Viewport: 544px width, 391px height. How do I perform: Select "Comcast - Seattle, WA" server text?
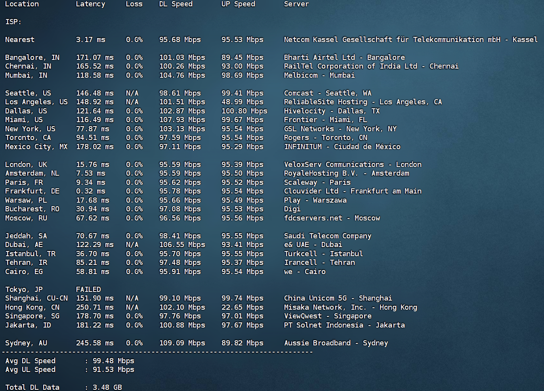328,93
